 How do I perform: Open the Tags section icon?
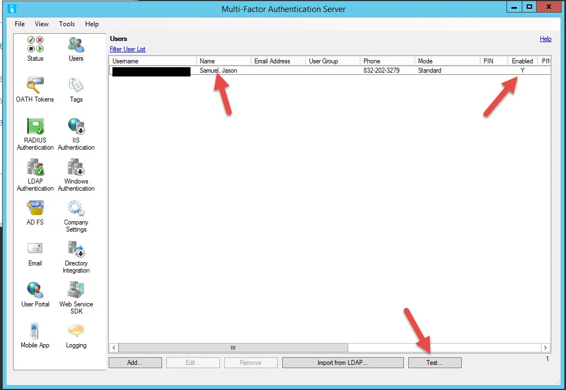tap(76, 90)
